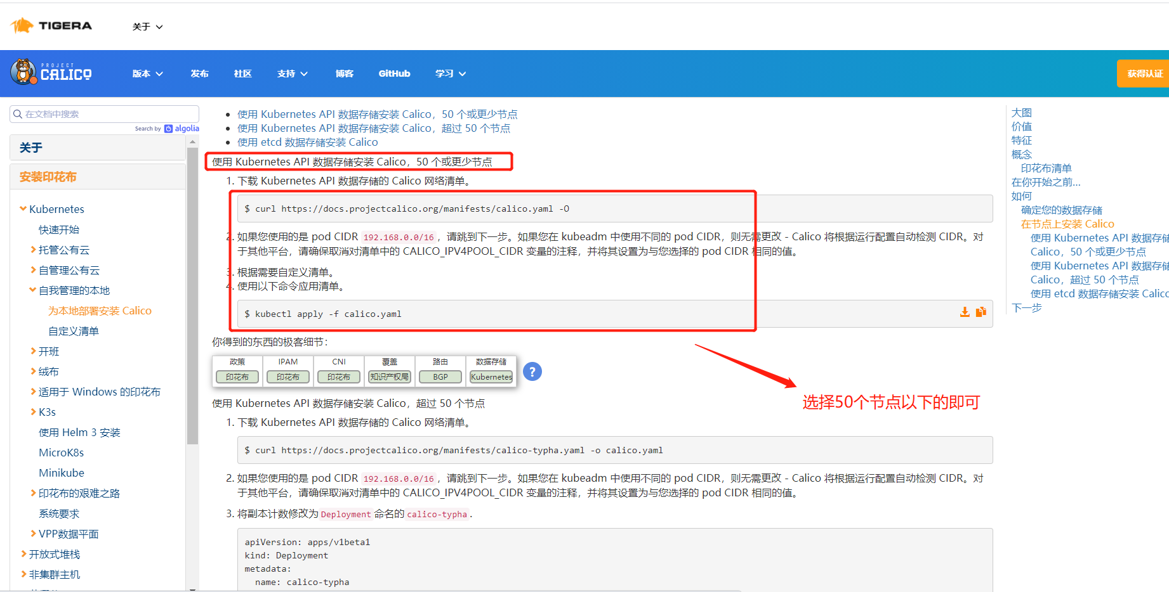The image size is (1169, 592).
Task: Jump to 特征 in page outline
Action: pos(1022,140)
